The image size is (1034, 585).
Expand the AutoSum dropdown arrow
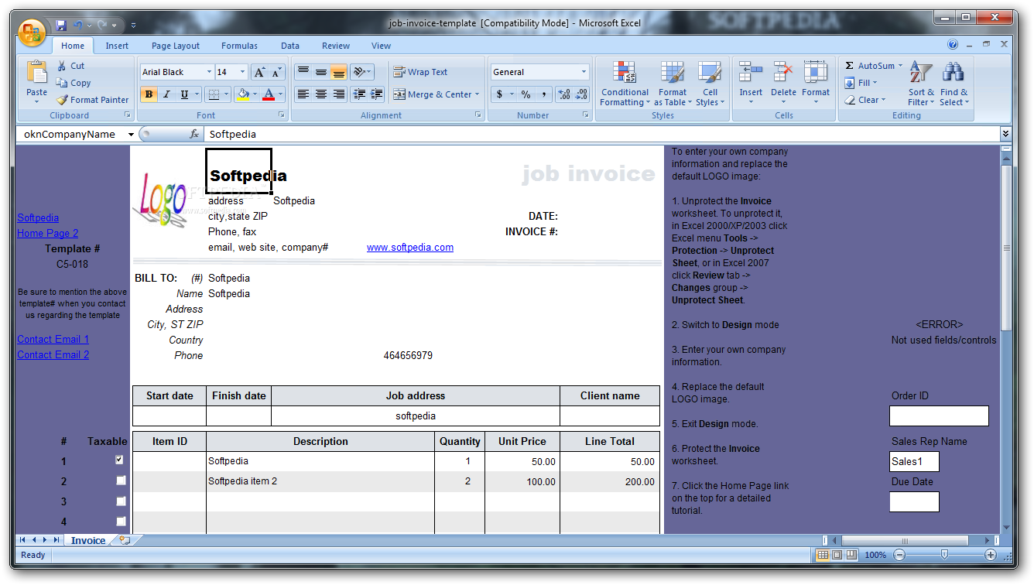(900, 66)
